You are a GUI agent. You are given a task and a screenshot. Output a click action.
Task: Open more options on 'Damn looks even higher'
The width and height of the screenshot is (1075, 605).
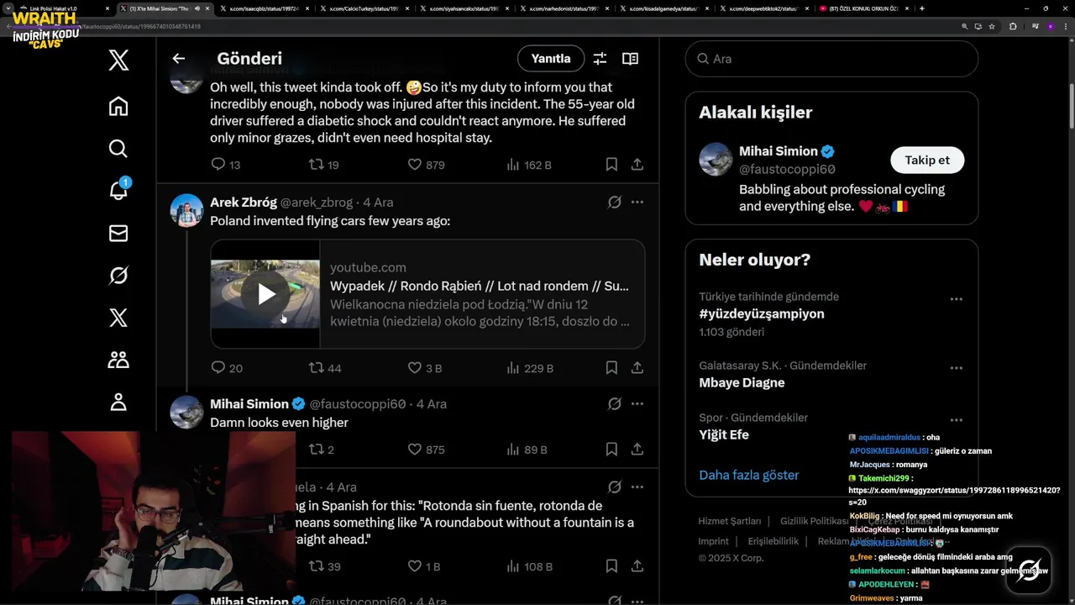[x=637, y=403]
